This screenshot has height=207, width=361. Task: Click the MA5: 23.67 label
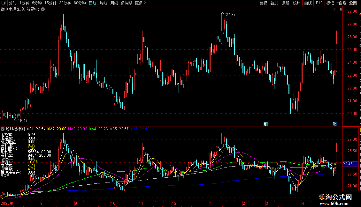coord(119,129)
